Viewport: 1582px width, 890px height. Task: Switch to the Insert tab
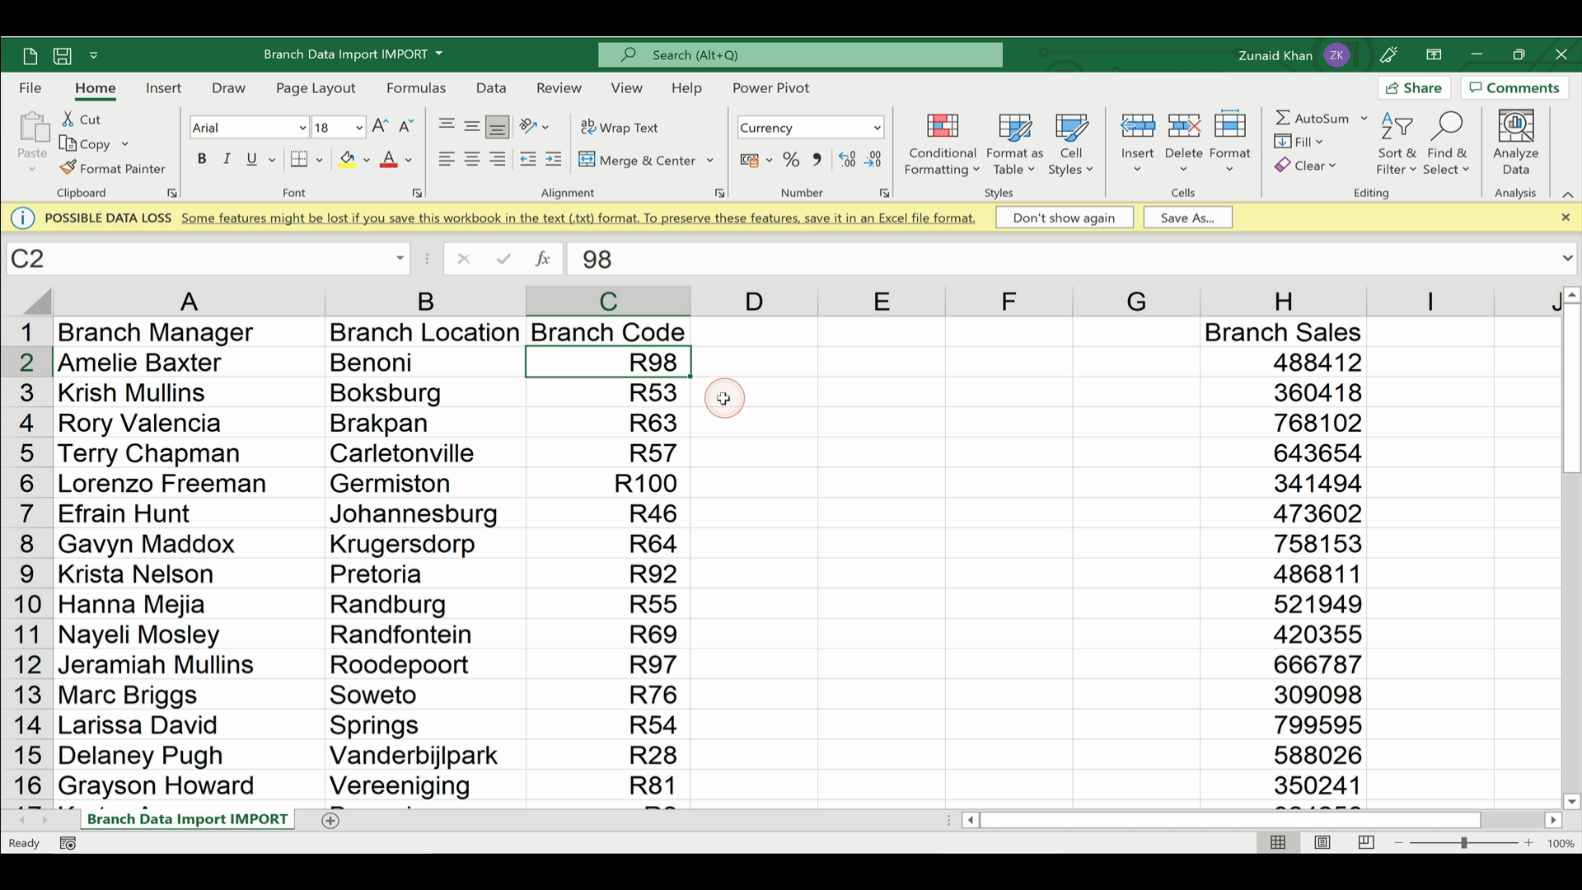(x=163, y=88)
